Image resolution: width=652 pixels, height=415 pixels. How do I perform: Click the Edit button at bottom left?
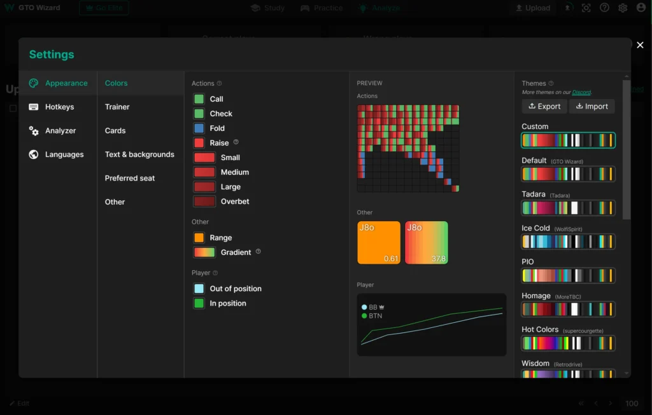[x=19, y=404]
